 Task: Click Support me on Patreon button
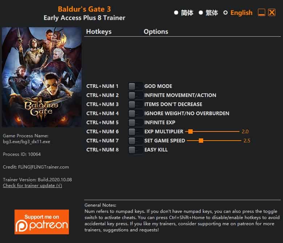(42, 222)
